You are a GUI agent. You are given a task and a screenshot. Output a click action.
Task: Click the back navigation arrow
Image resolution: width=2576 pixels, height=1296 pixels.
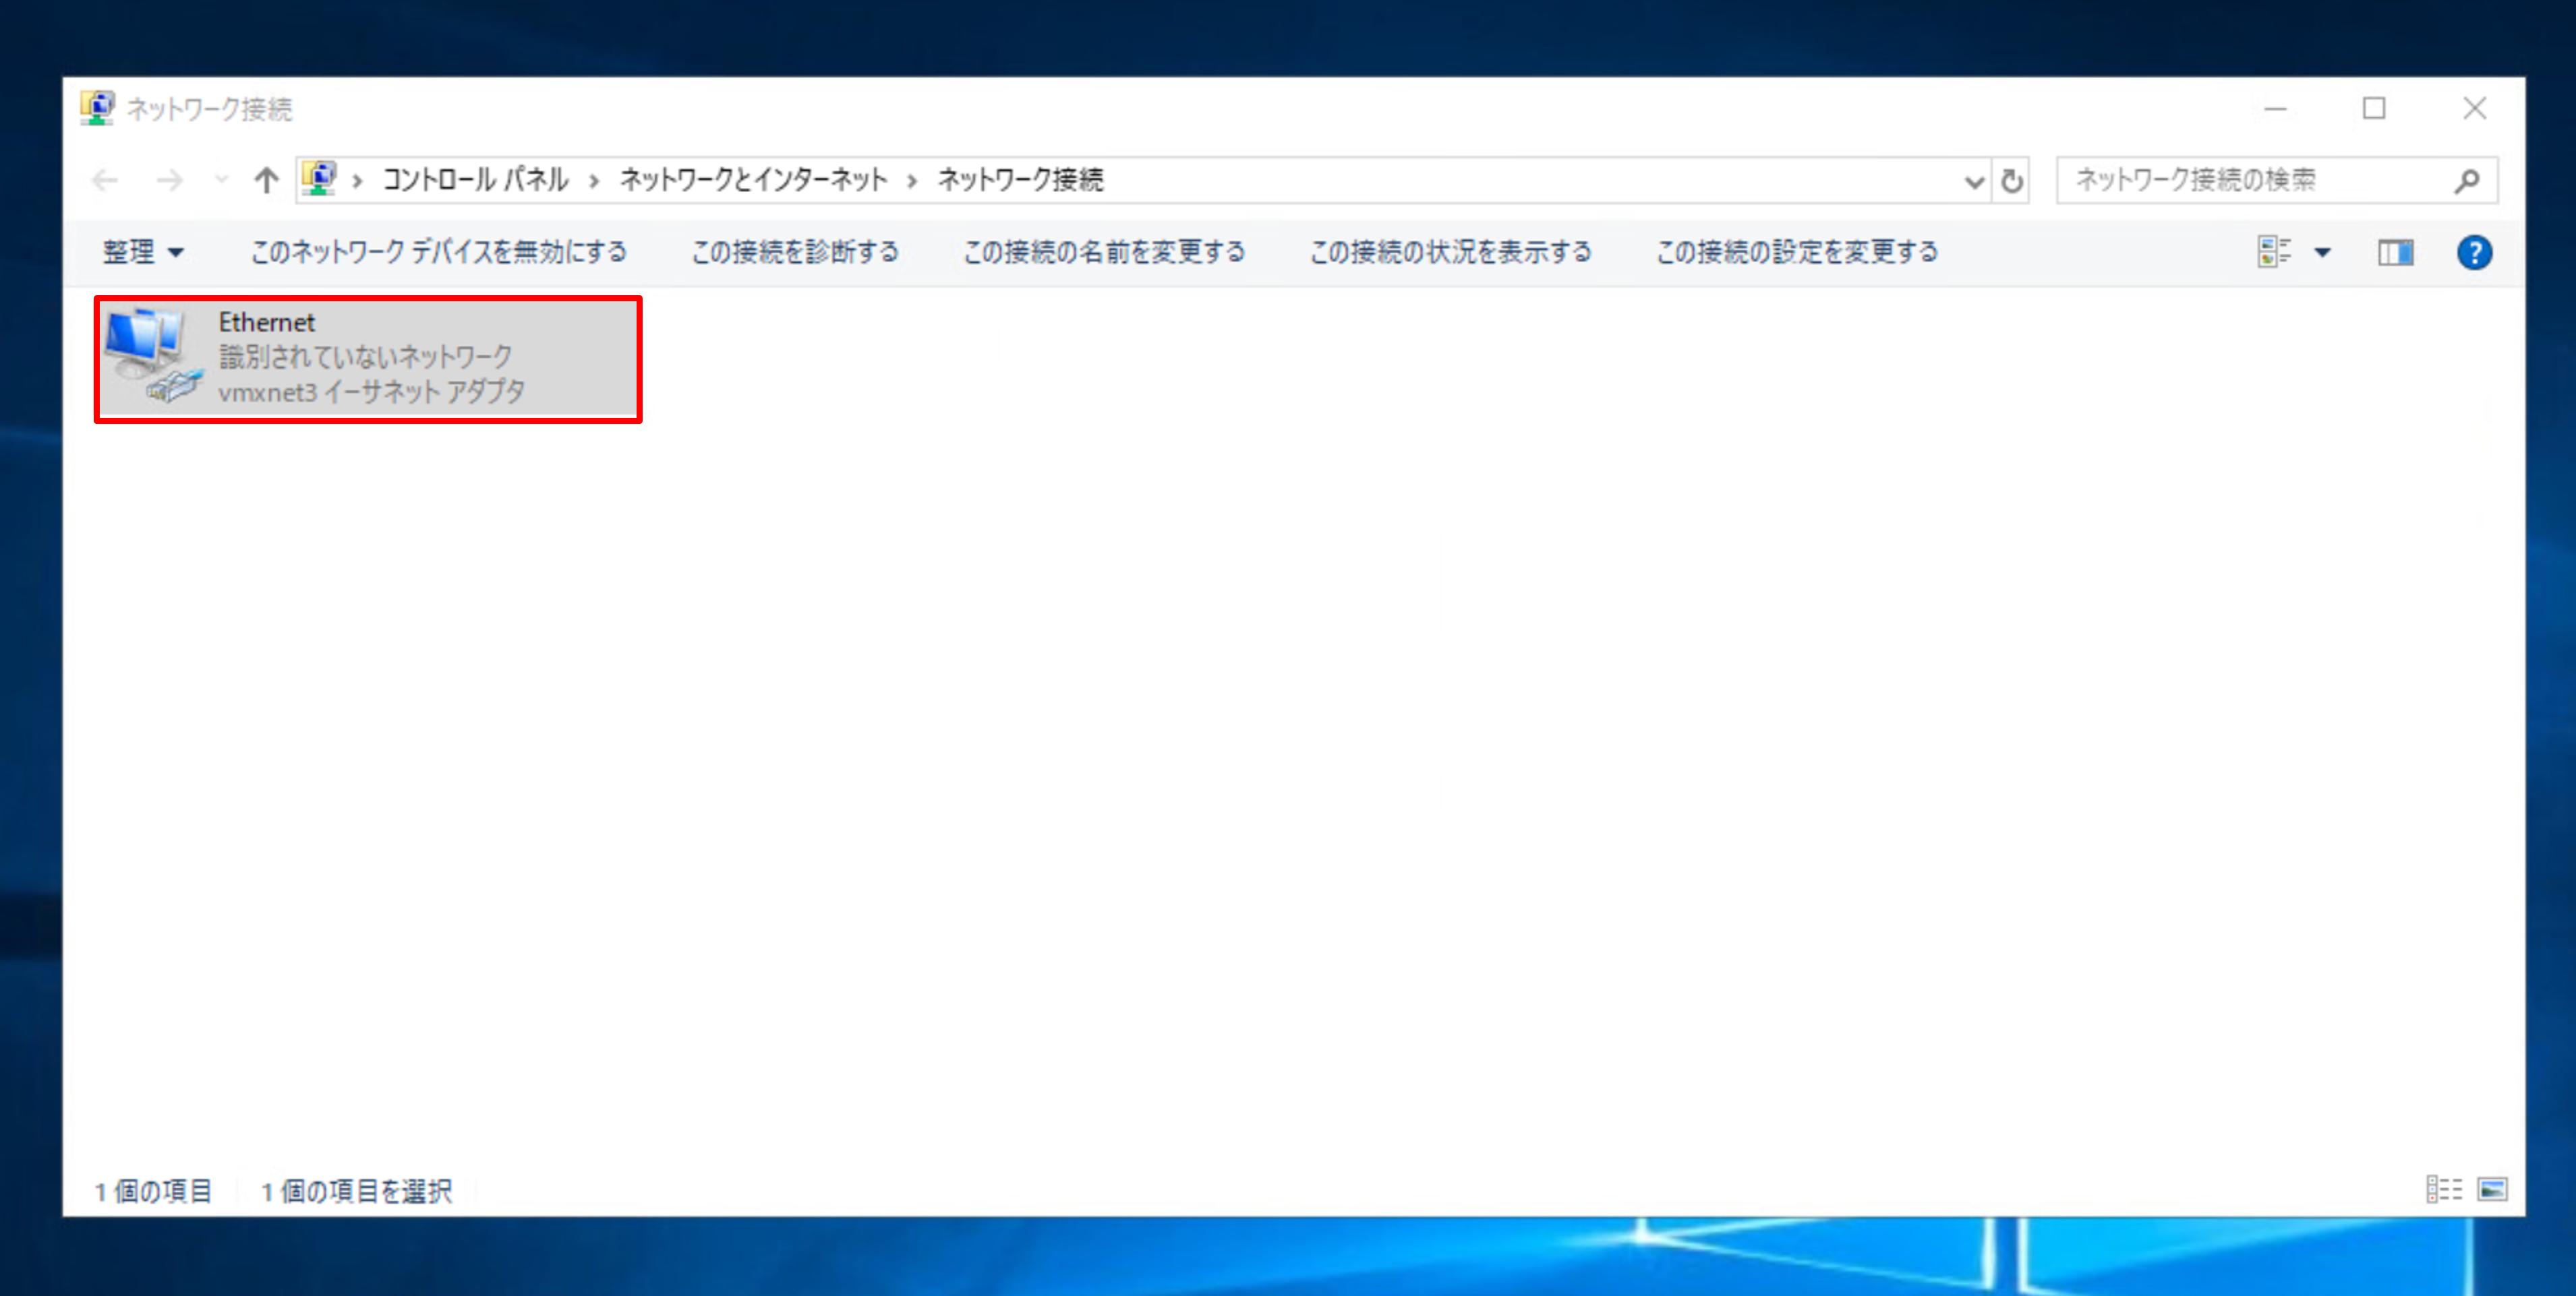click(105, 180)
